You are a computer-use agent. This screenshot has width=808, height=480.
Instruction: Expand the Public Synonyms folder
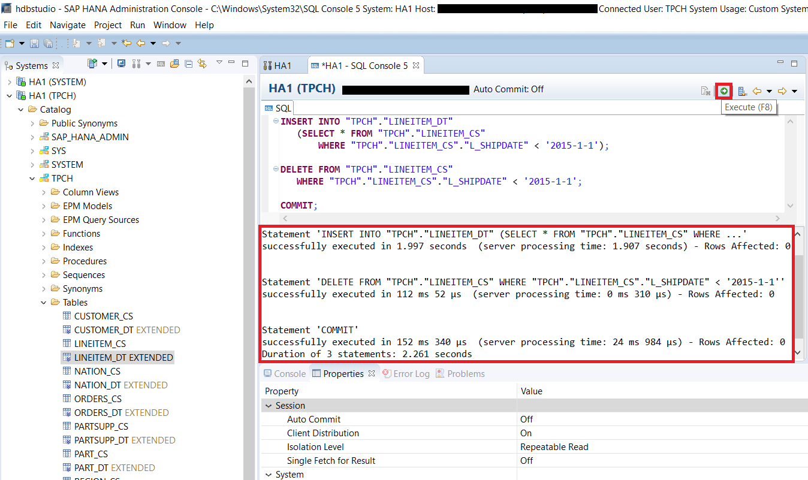click(32, 123)
